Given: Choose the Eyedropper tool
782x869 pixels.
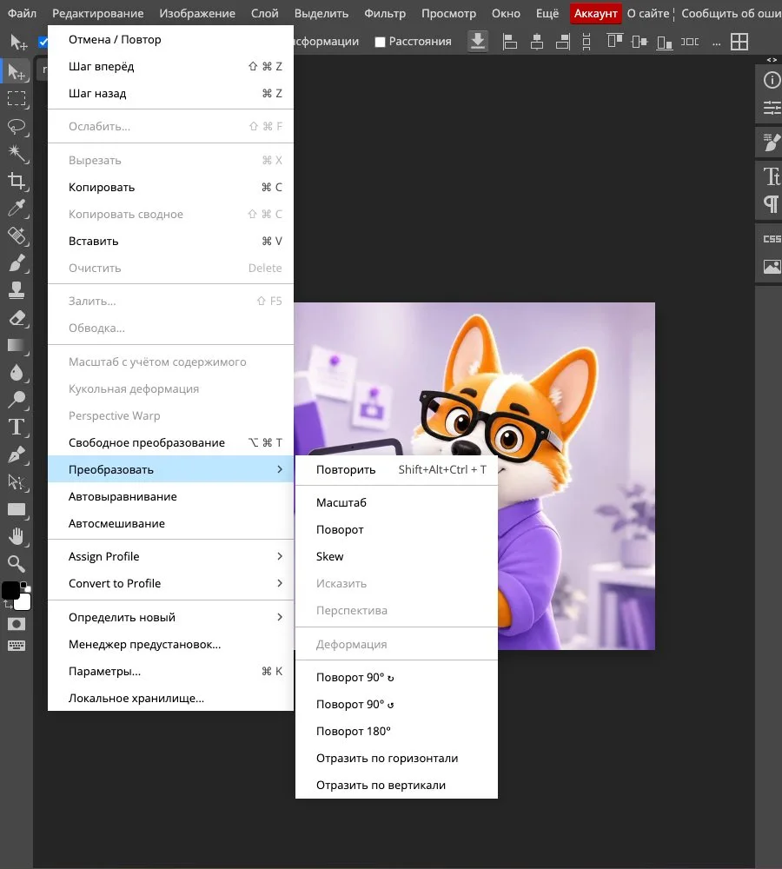Looking at the screenshot, I should pos(17,209).
